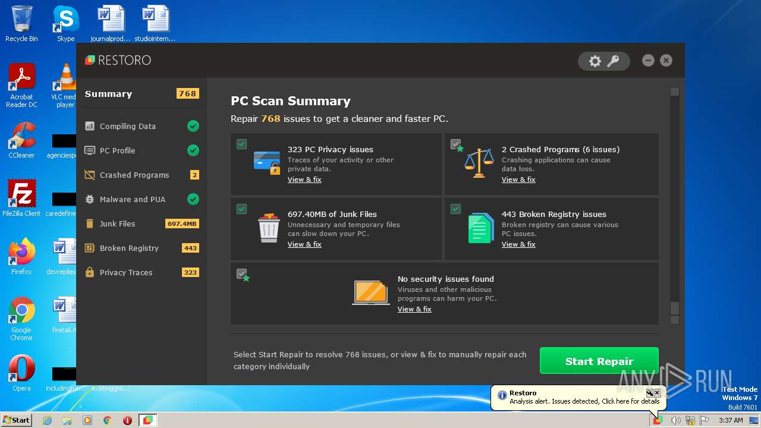Open CCleaner desktop shortcut
Viewport: 761px width, 428px height.
pos(21,140)
